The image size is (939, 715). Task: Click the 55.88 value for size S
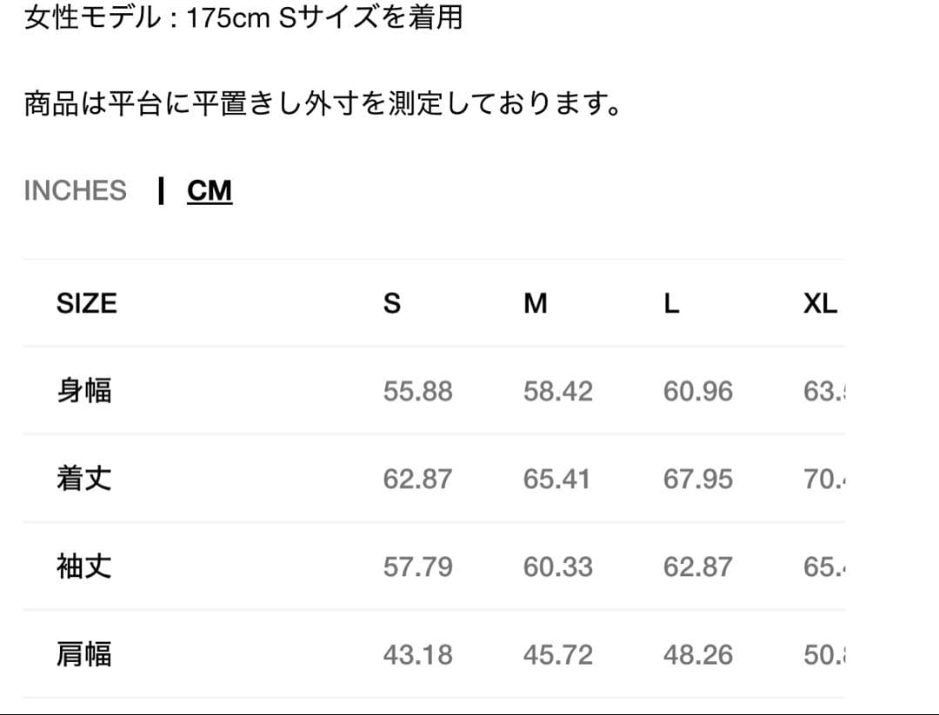pyautogui.click(x=417, y=391)
